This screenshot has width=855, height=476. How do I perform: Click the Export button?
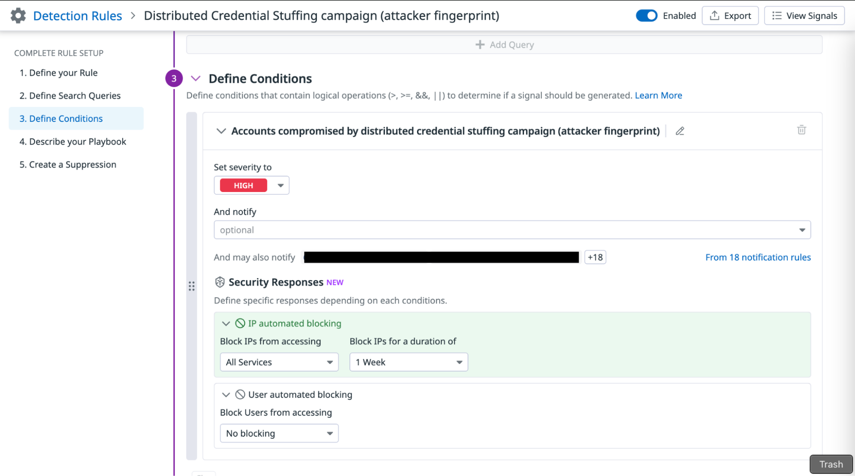pos(730,16)
